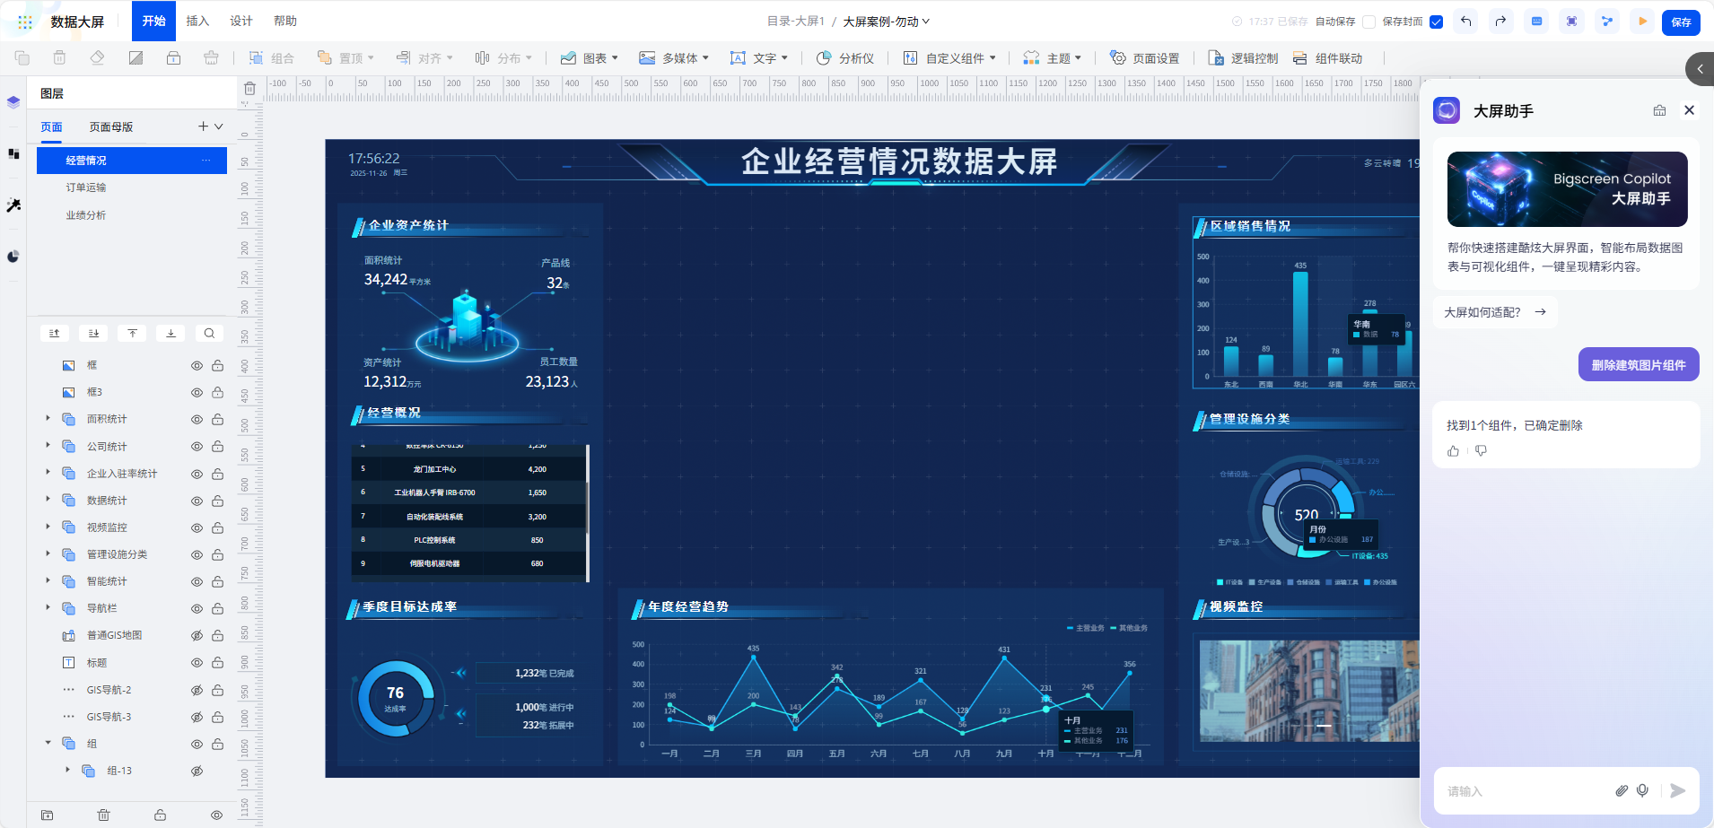Click the attachment paperclip icon
This screenshot has width=1714, height=828.
[1622, 790]
